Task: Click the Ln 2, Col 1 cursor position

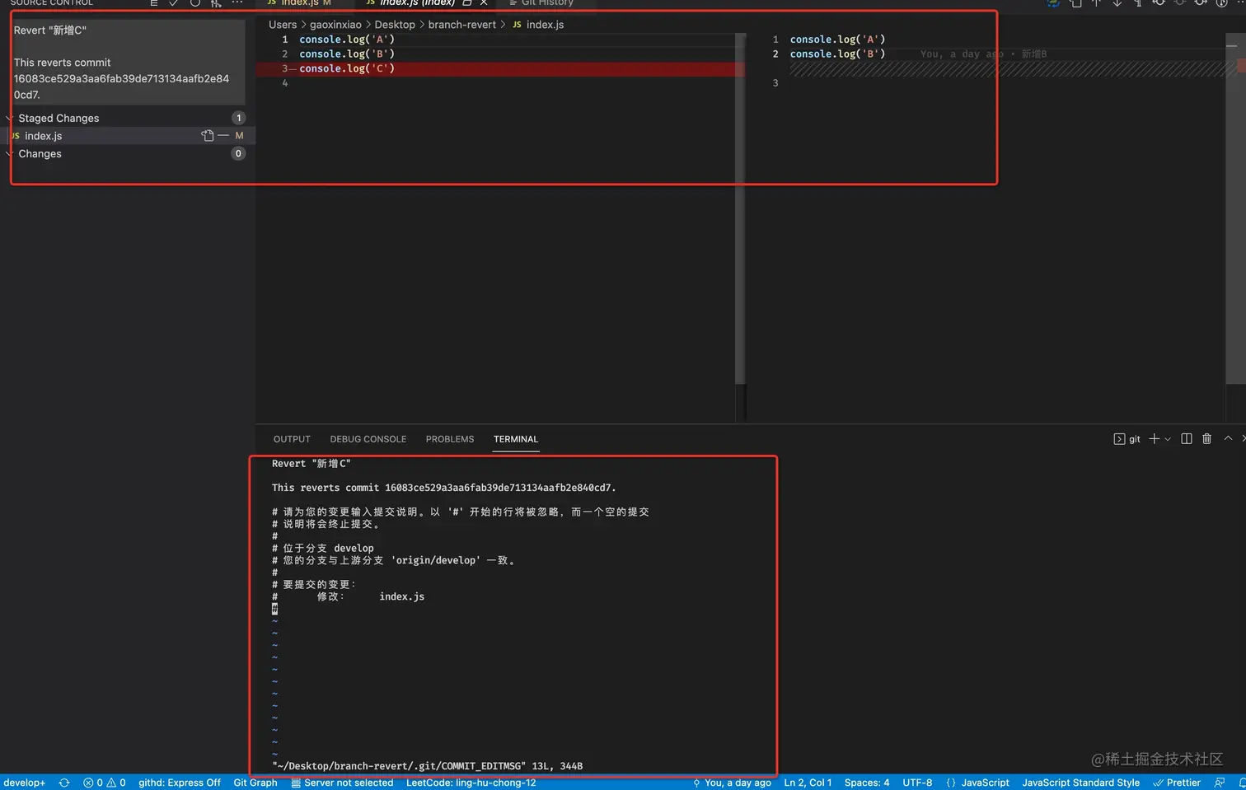Action: pos(808,783)
